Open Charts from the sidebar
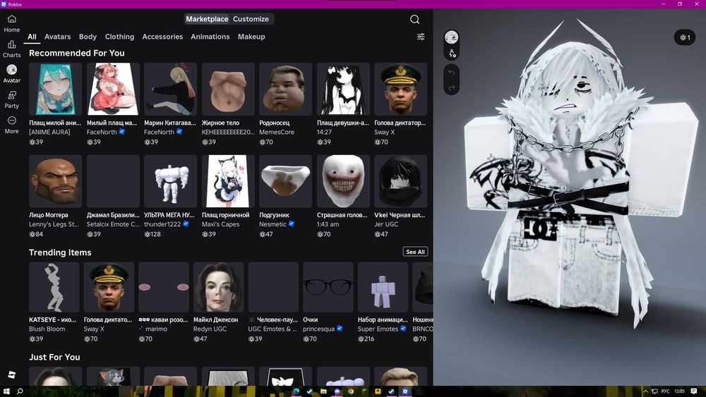Viewport: 706px width, 397px height. point(12,49)
